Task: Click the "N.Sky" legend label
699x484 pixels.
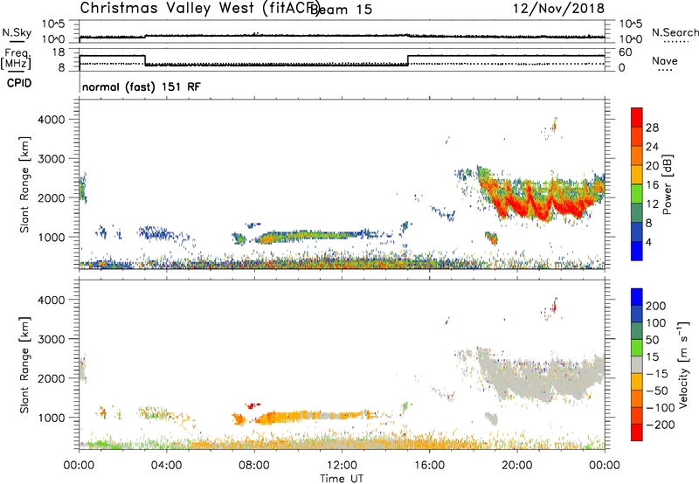Action: tap(17, 32)
